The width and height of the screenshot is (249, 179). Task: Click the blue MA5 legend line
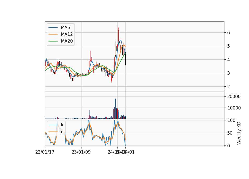(x=53, y=27)
